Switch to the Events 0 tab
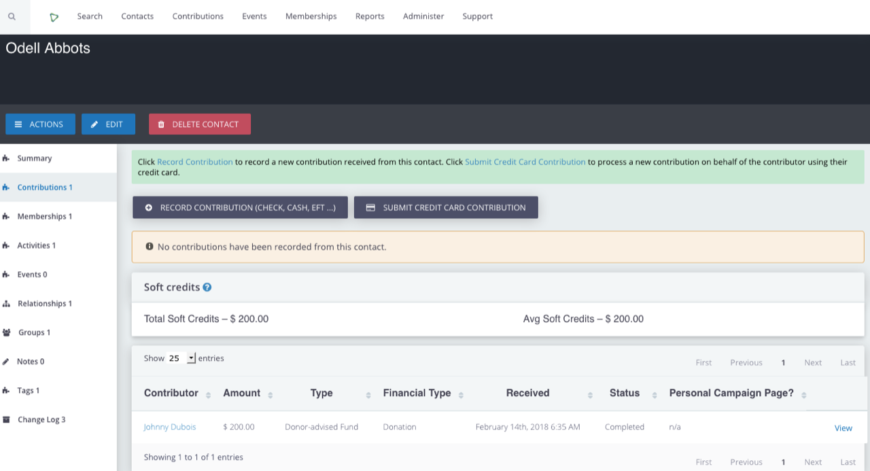Viewport: 870px width, 471px height. pyautogui.click(x=58, y=275)
